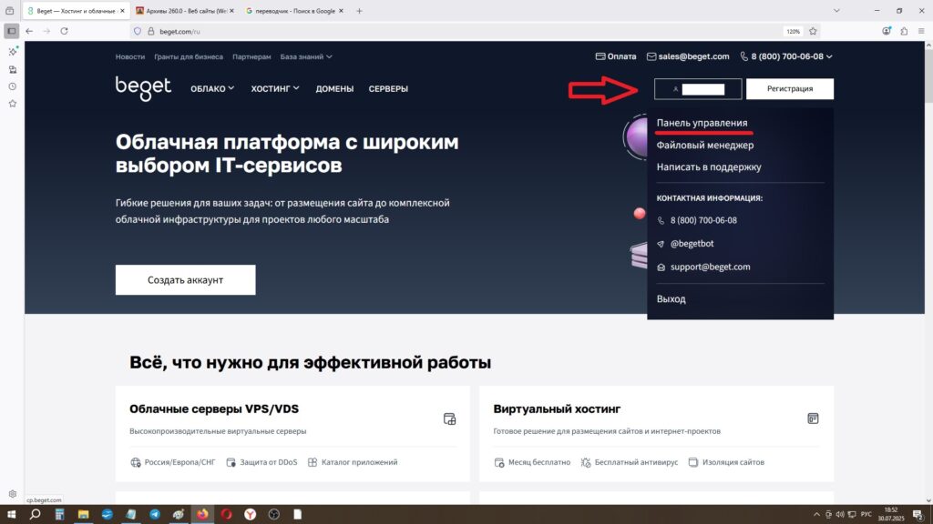Click Выход to log out
This screenshot has width=933, height=524.
click(671, 298)
